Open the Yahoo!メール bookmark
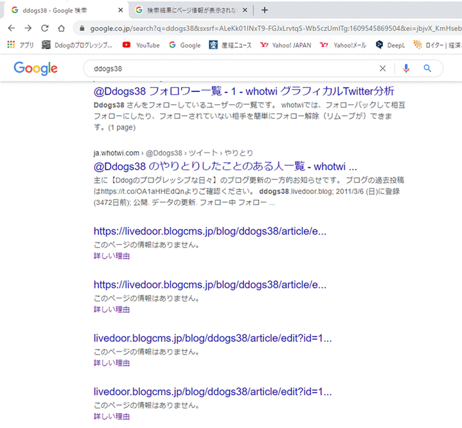Screen dimensions: 462x428 coord(343,45)
